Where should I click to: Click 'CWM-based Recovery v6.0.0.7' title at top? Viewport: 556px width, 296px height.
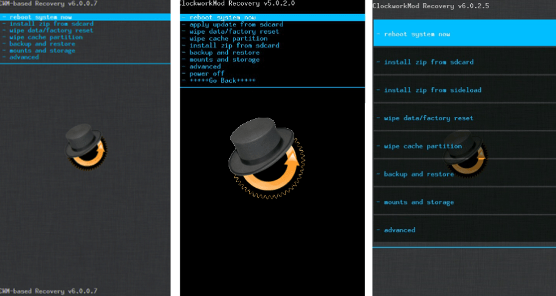[x=49, y=3]
